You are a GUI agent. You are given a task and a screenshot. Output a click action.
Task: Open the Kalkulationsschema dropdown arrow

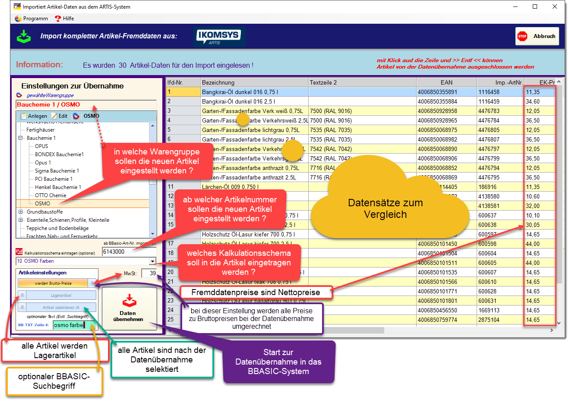click(152, 261)
